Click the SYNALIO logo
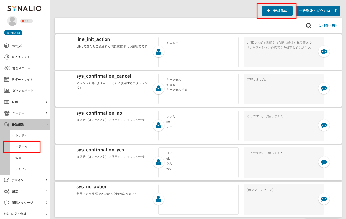The height and width of the screenshot is (219, 346). pyautogui.click(x=24, y=8)
